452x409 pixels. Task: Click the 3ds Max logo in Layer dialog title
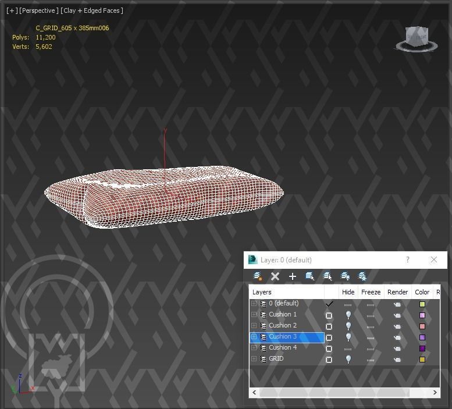253,259
